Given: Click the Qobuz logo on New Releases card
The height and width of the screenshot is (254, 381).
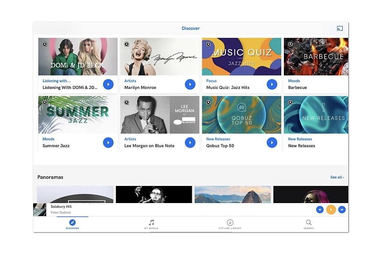Looking at the screenshot, I should [x=290, y=103].
